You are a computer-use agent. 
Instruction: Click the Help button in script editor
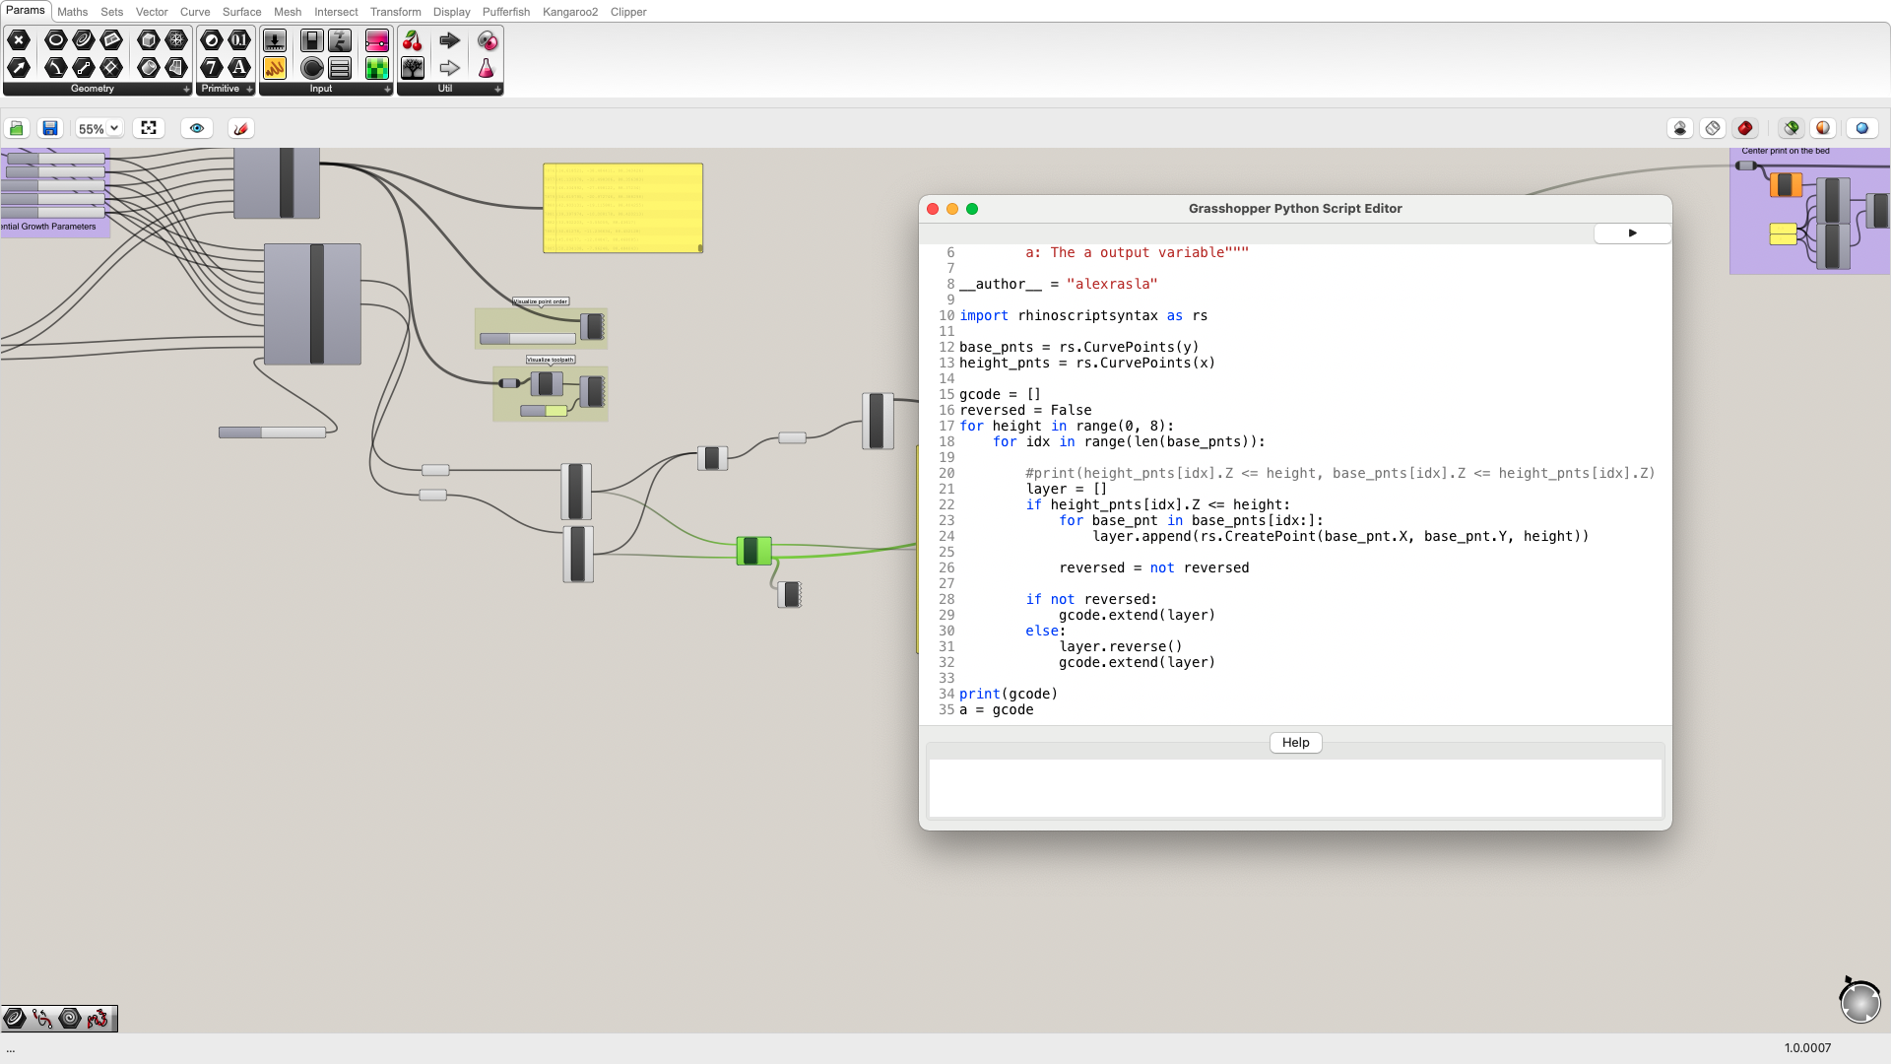point(1295,743)
